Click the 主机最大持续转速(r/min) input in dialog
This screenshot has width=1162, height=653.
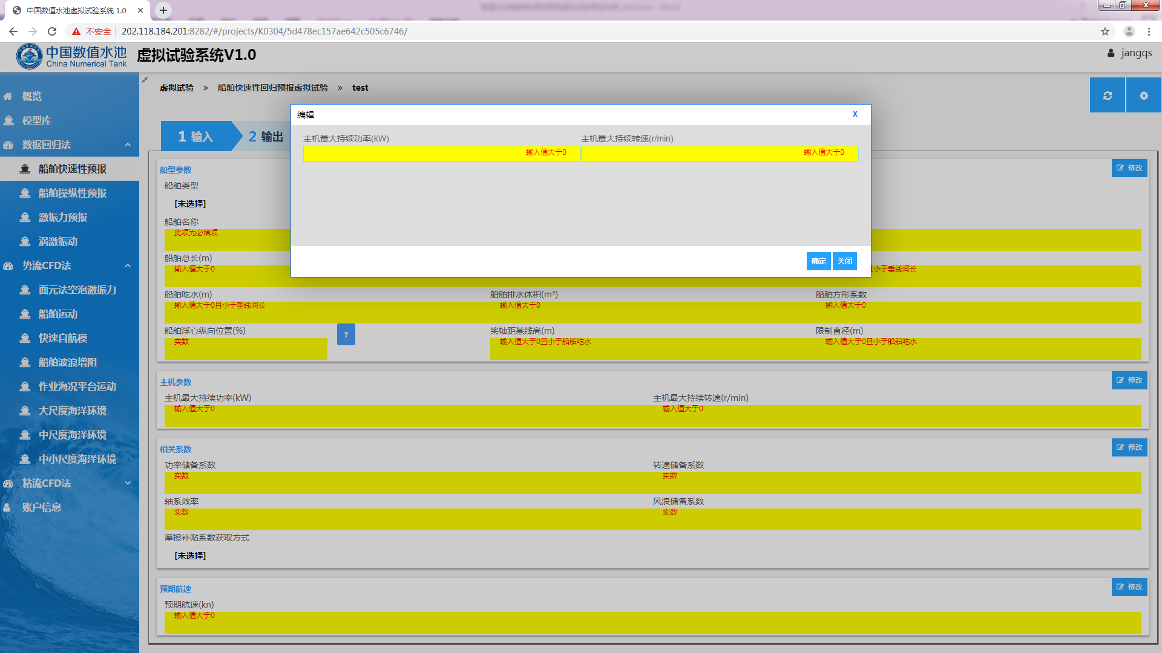click(719, 154)
